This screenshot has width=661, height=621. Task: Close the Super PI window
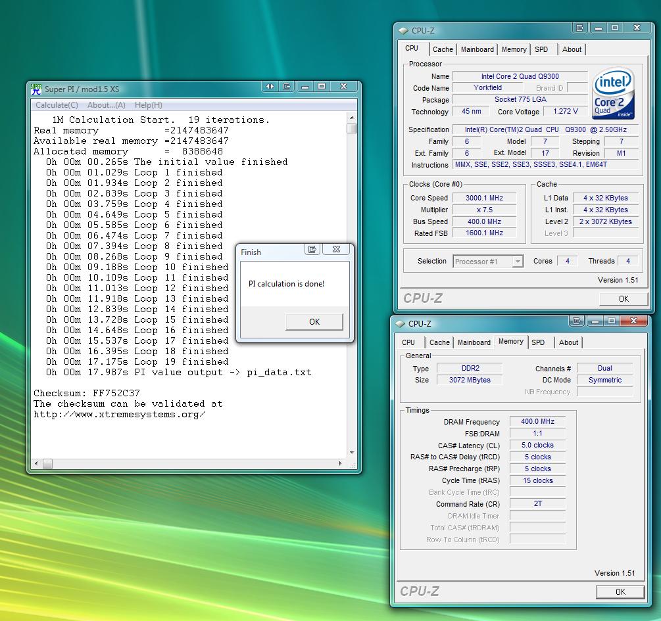coord(343,86)
